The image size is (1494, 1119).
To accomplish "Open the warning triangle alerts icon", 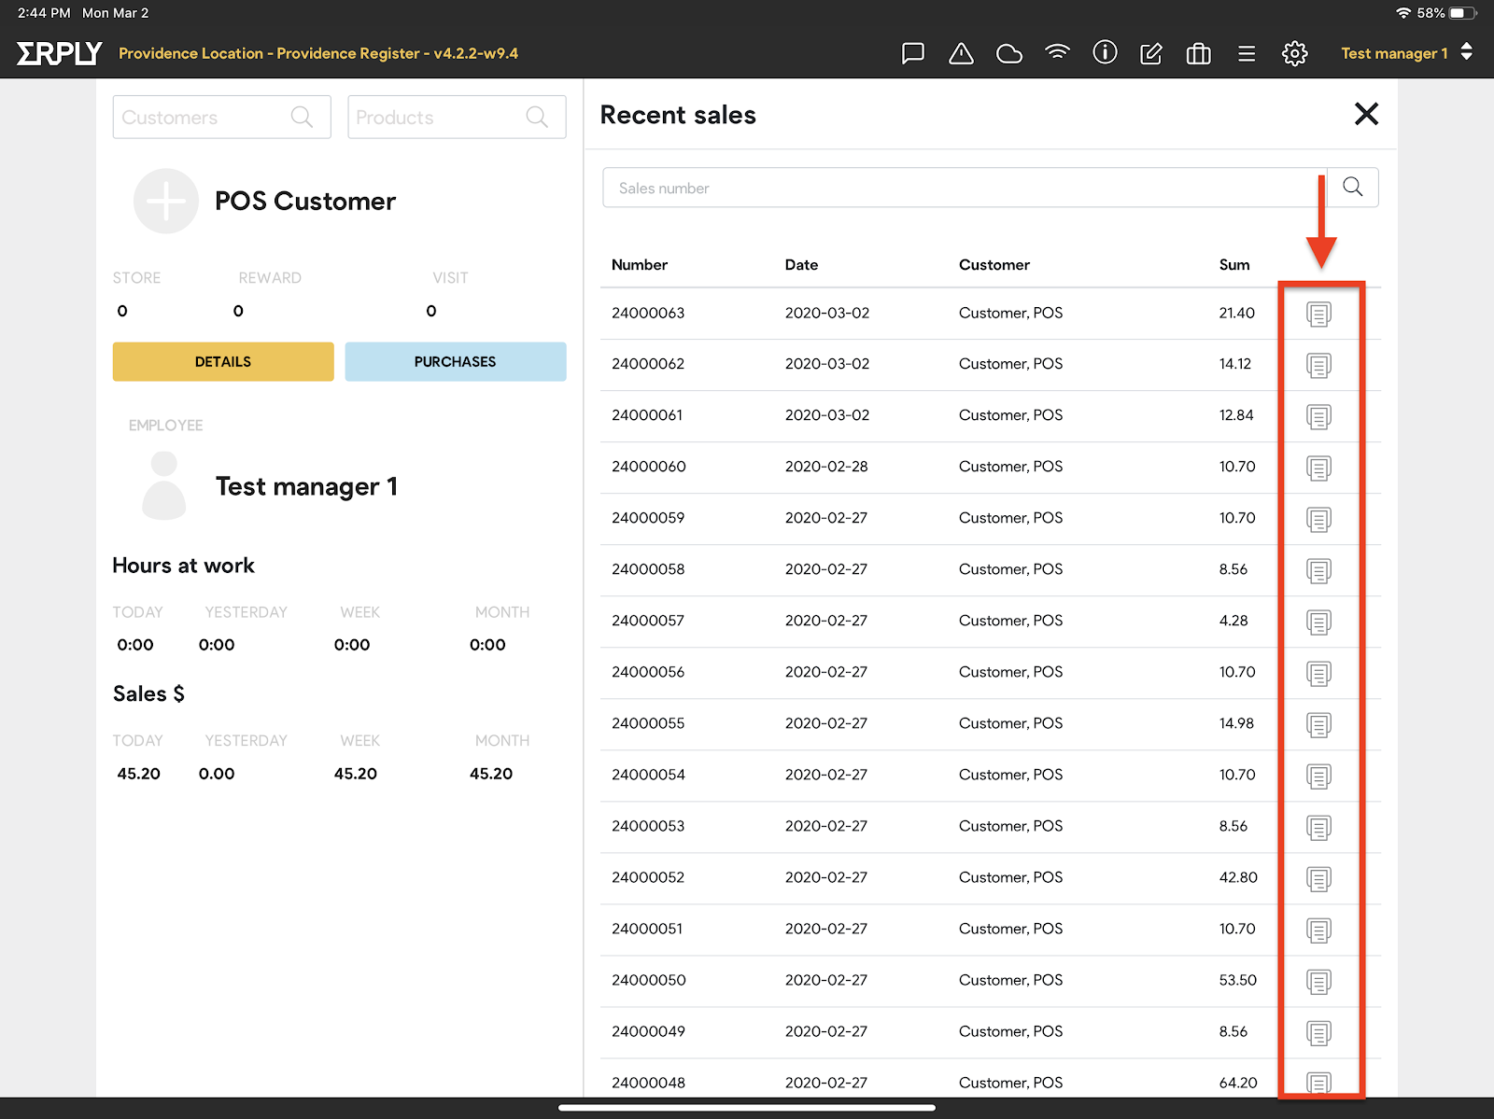I will click(961, 53).
